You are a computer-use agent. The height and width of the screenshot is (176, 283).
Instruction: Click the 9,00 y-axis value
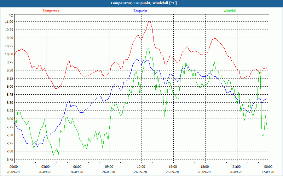[10, 86]
